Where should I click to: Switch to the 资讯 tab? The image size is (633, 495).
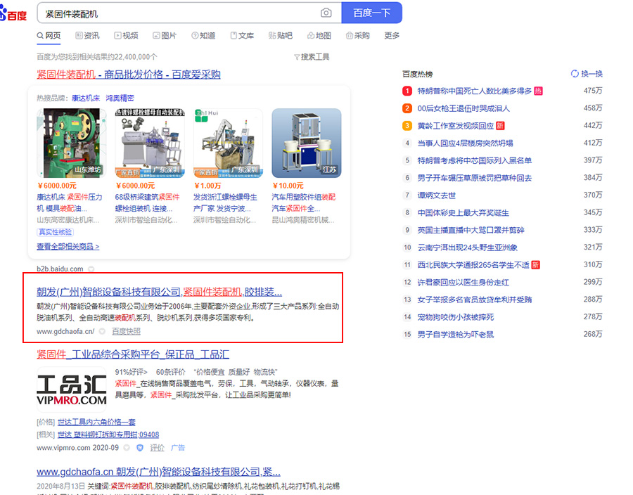pyautogui.click(x=88, y=35)
